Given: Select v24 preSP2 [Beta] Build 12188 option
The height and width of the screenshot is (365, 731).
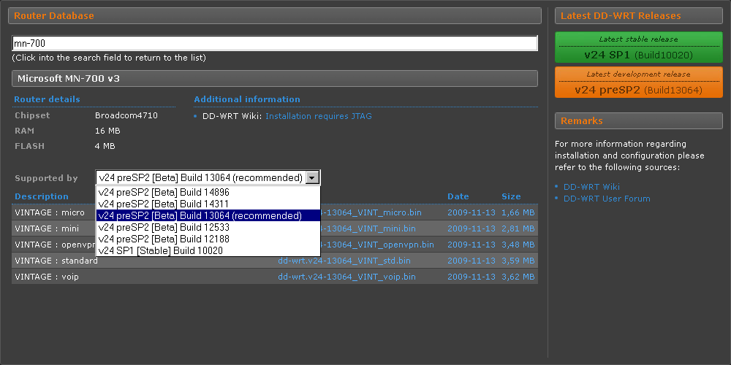Looking at the screenshot, I should tap(208, 239).
